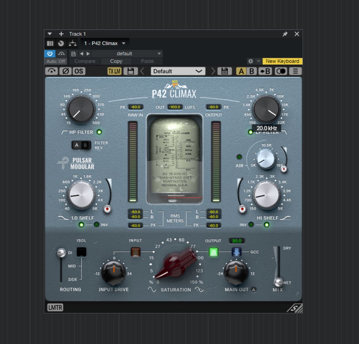Screen dimensions: 359x344
Task: Click the Main Out knob
Action: pos(236,272)
